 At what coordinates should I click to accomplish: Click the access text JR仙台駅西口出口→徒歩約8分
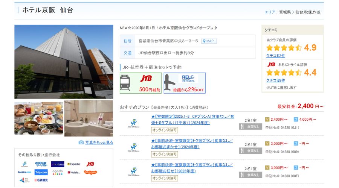coord(166,53)
